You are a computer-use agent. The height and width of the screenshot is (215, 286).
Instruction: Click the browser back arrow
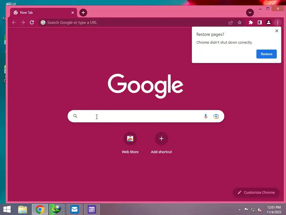pyautogui.click(x=14, y=22)
